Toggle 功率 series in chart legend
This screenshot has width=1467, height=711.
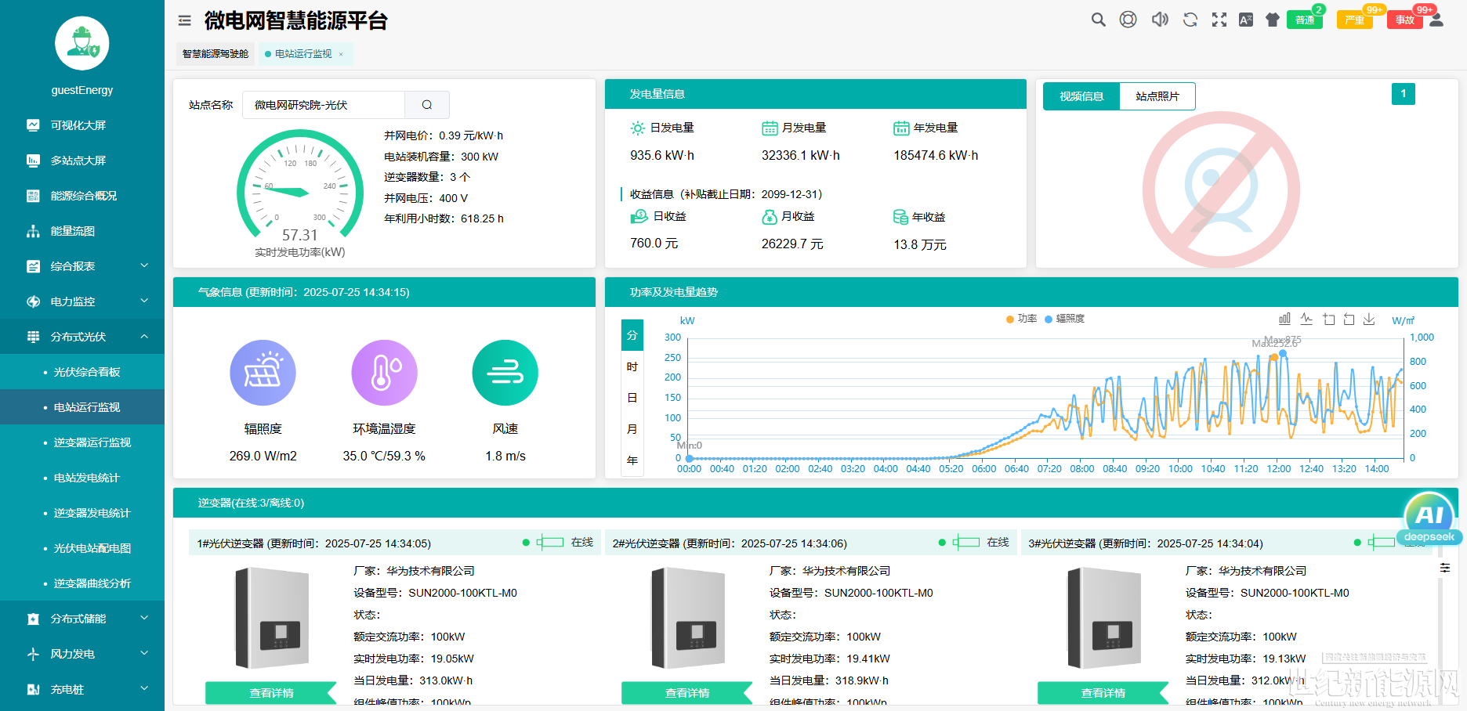click(x=1021, y=319)
